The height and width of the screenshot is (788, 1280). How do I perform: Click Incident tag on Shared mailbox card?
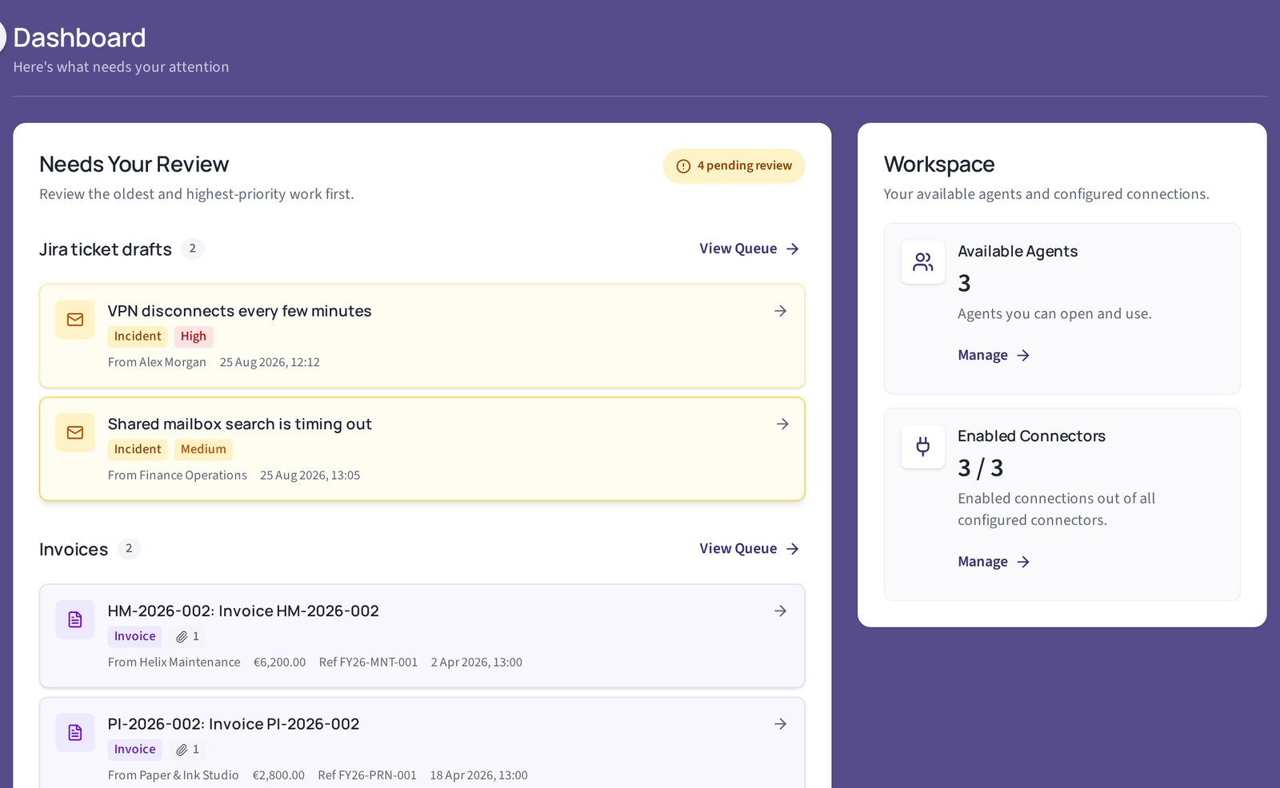pyautogui.click(x=138, y=449)
